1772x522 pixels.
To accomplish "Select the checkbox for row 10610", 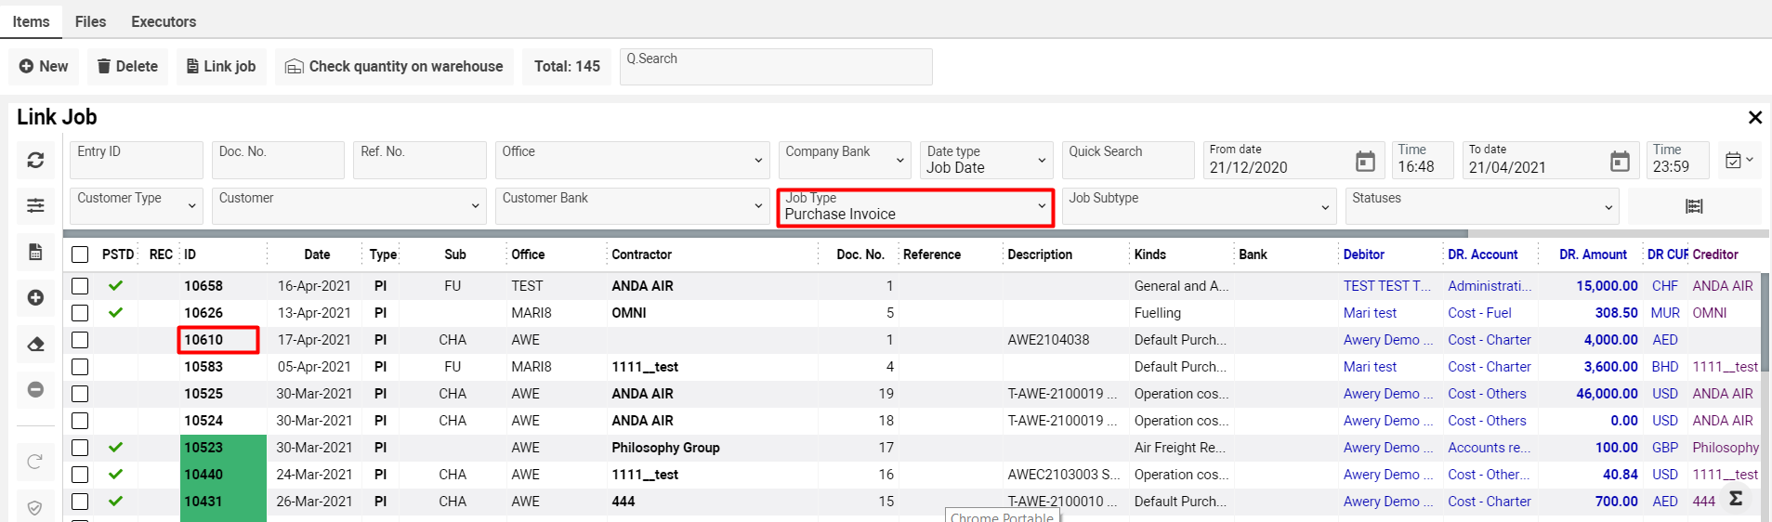I will tap(80, 340).
